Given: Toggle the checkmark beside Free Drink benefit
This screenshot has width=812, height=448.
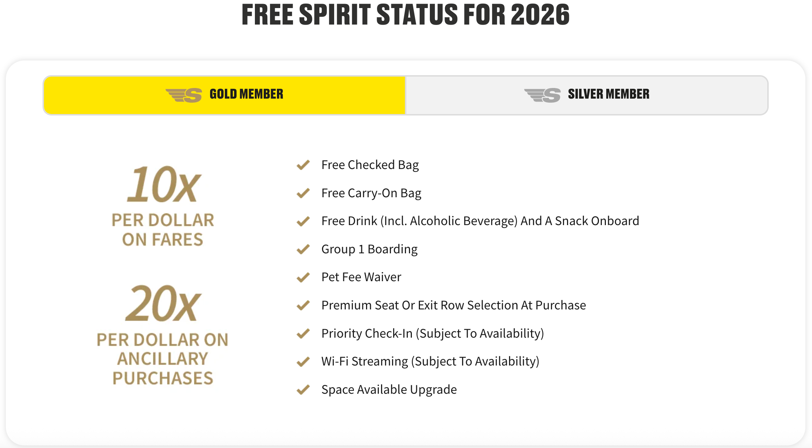Looking at the screenshot, I should [x=303, y=221].
